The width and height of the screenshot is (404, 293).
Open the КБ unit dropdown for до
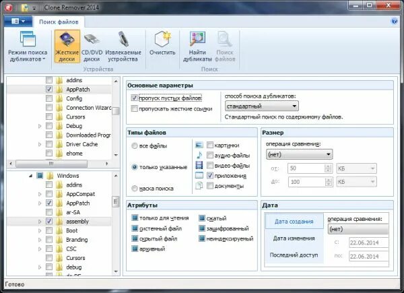[x=356, y=182]
